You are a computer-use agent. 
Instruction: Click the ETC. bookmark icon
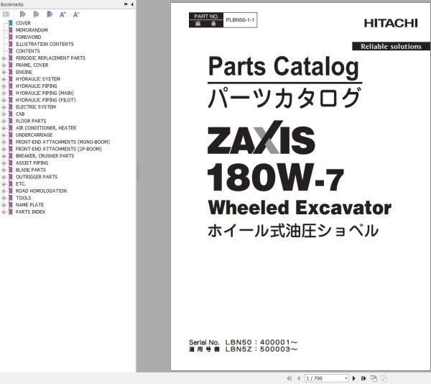click(11, 184)
